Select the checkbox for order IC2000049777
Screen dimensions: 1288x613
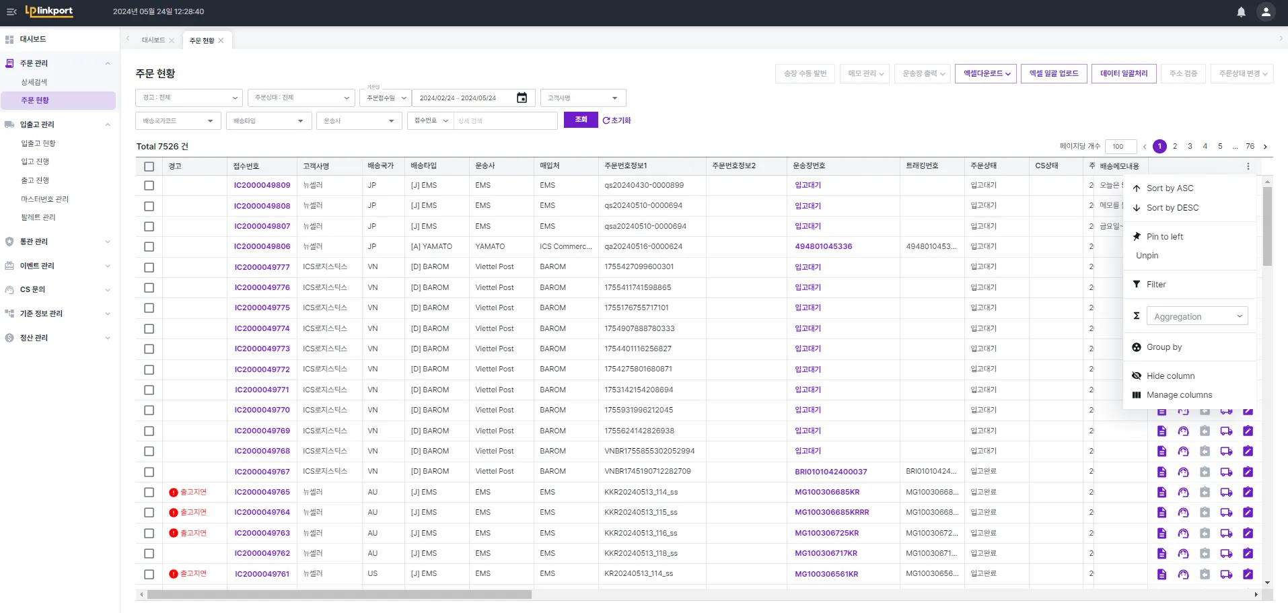pyautogui.click(x=149, y=268)
